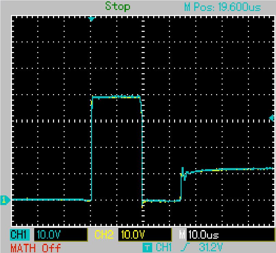This screenshot has height=253, width=276.
Task: Select the trigger source CH1 label
Action: click(163, 247)
